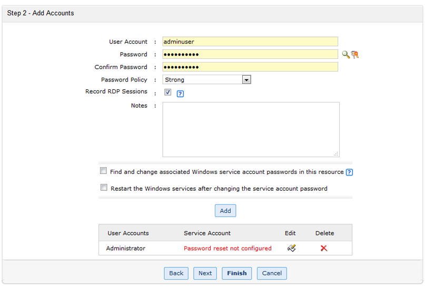Open help for Record RDP Sessions
The width and height of the screenshot is (425, 288).
coord(180,94)
